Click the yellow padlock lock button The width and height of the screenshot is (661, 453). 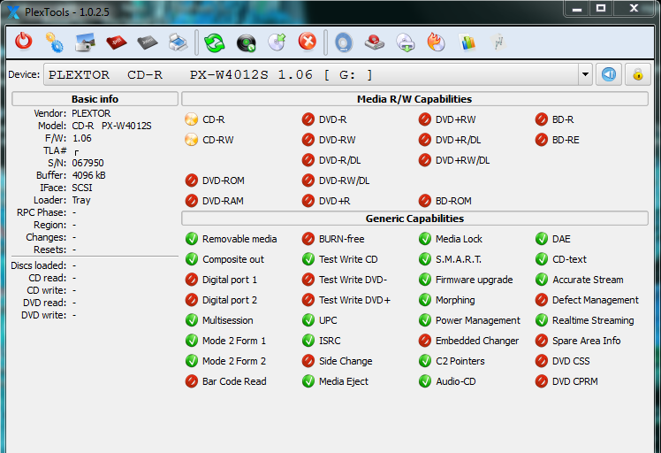point(638,74)
